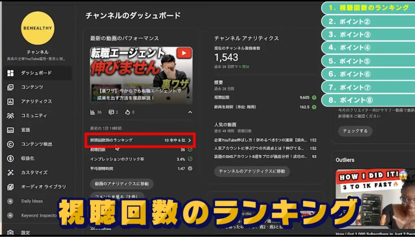415x237 pixels.
Task: Expand the 視聴回数別のランキング row arrow
Action: click(x=189, y=140)
